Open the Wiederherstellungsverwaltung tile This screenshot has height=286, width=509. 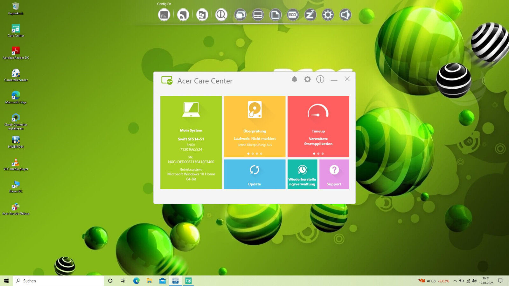(302, 174)
